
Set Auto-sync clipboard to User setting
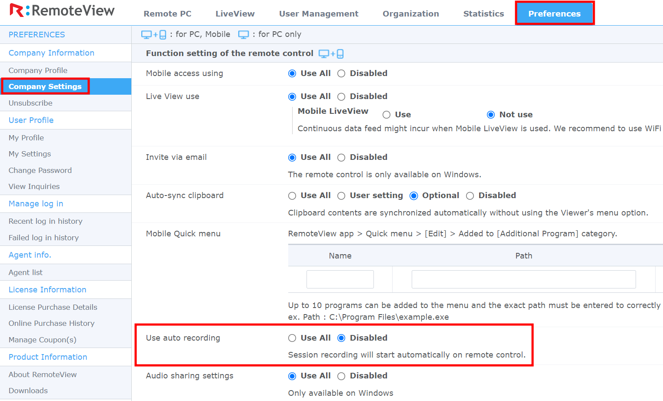(x=341, y=196)
